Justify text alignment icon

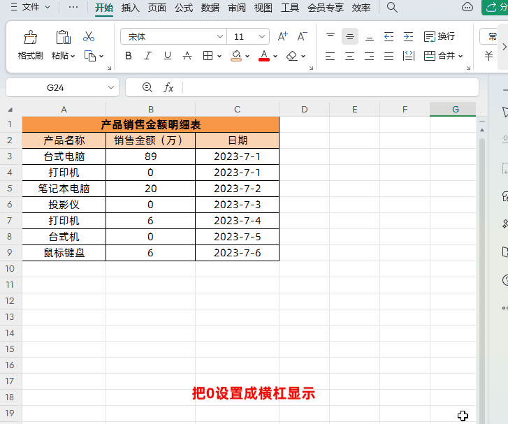pyautogui.click(x=389, y=56)
